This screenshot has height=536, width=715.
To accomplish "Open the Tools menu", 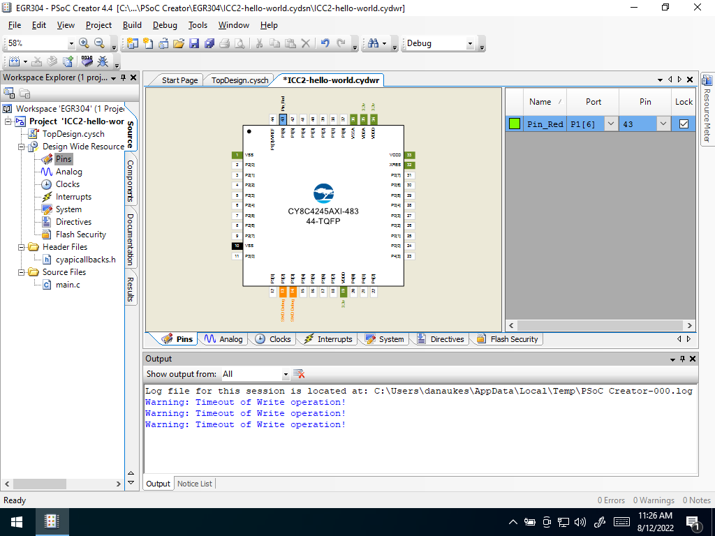I will tap(198, 25).
